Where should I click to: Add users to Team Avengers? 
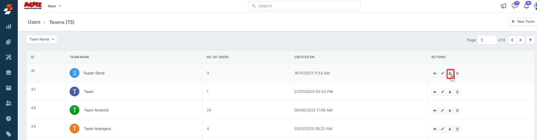[x=450, y=129]
